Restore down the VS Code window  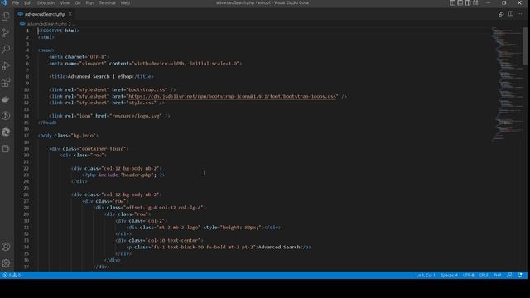504,2
